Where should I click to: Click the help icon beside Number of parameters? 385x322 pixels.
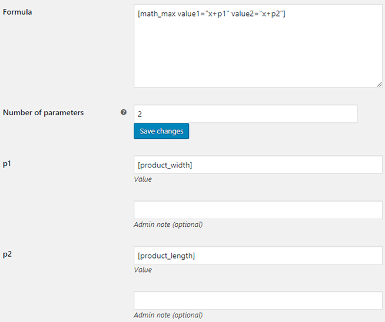[x=124, y=112]
